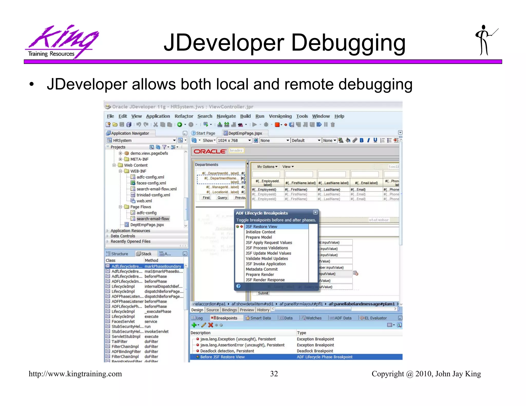Click the Submit button
Image resolution: width=526 pixels, height=406 pixels.
263,293
